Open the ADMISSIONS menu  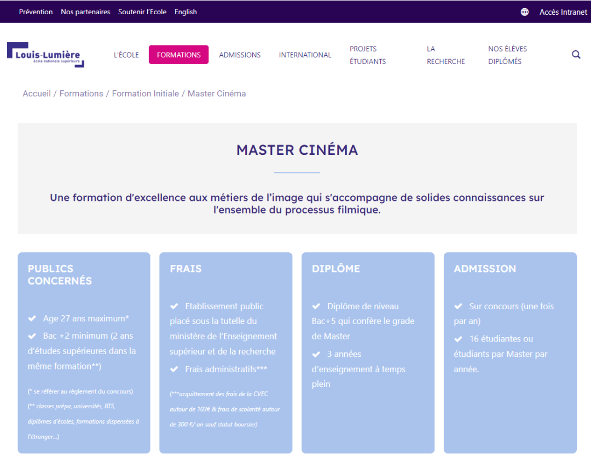tap(240, 55)
